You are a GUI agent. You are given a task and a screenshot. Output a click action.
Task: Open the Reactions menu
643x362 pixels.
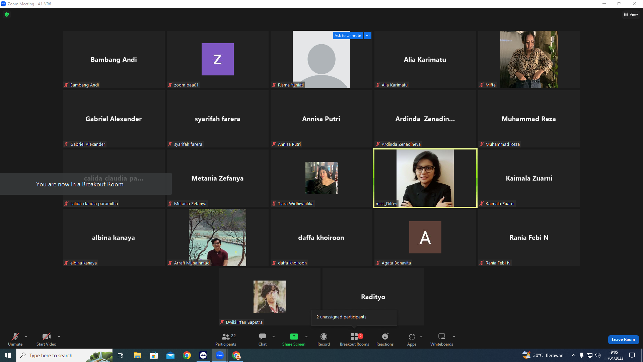click(x=385, y=339)
